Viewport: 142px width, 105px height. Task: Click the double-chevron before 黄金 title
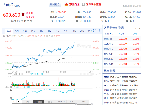click(x=4, y=4)
